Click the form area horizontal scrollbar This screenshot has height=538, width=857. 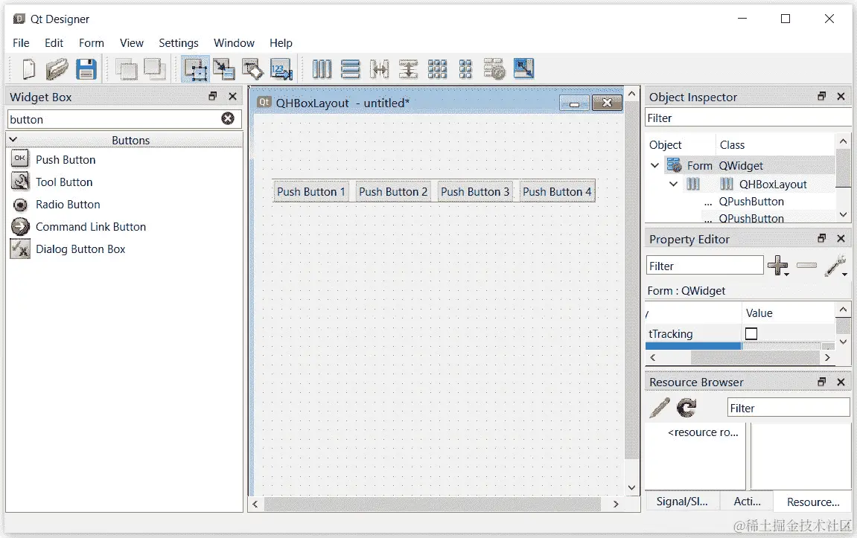tap(433, 504)
